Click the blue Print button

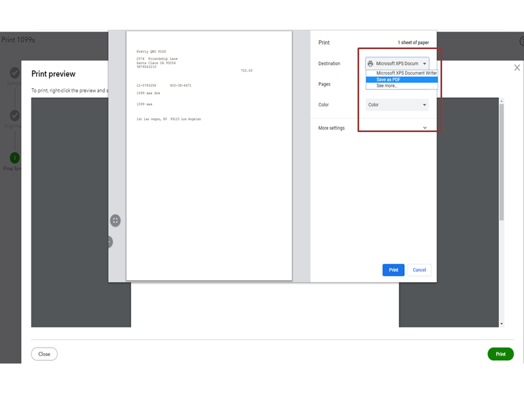click(x=394, y=270)
